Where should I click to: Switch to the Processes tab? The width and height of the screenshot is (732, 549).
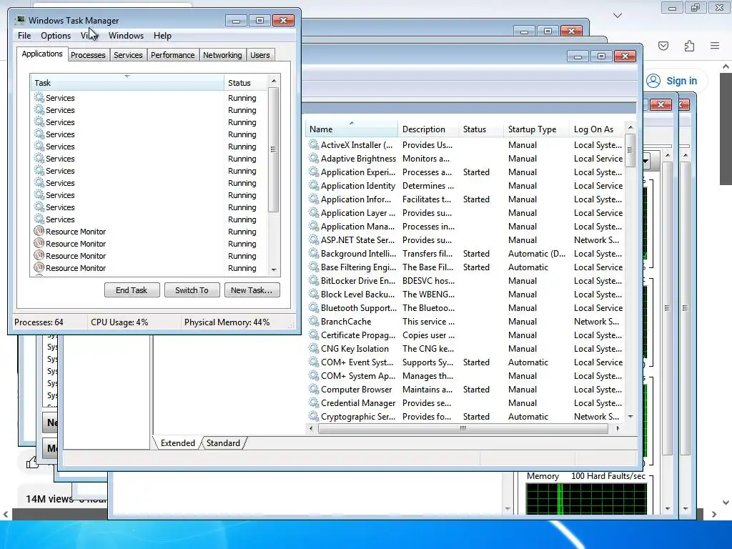tap(88, 55)
